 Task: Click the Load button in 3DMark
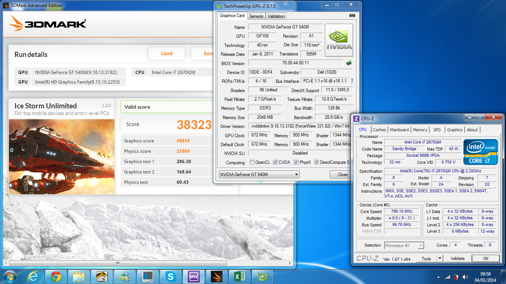click(167, 54)
